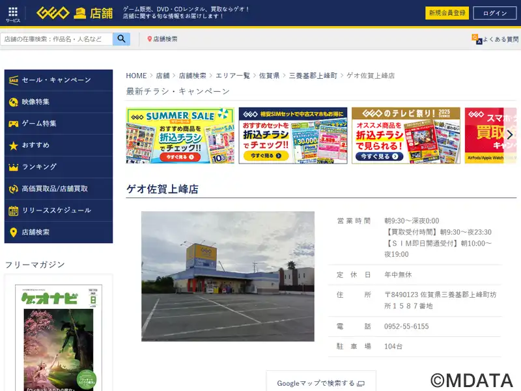Click the film reel icon for 映像特集
The image size is (521, 391).
[13, 102]
